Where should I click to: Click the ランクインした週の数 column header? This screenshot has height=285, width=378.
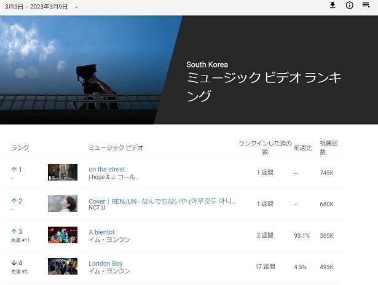pos(264,147)
